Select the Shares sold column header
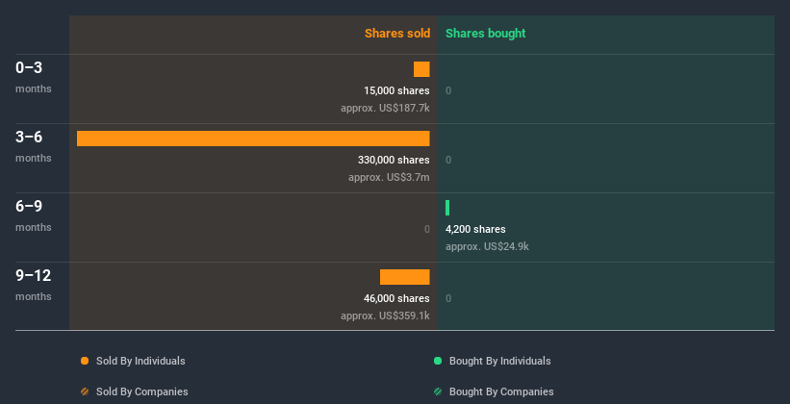The image size is (790, 404). click(x=396, y=34)
